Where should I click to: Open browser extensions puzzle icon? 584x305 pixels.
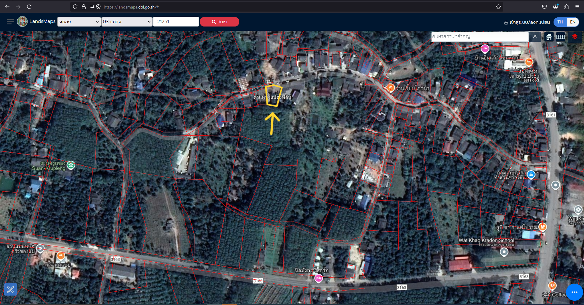coord(566,7)
